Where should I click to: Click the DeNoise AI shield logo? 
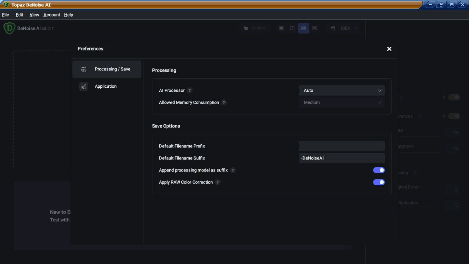pyautogui.click(x=9, y=28)
